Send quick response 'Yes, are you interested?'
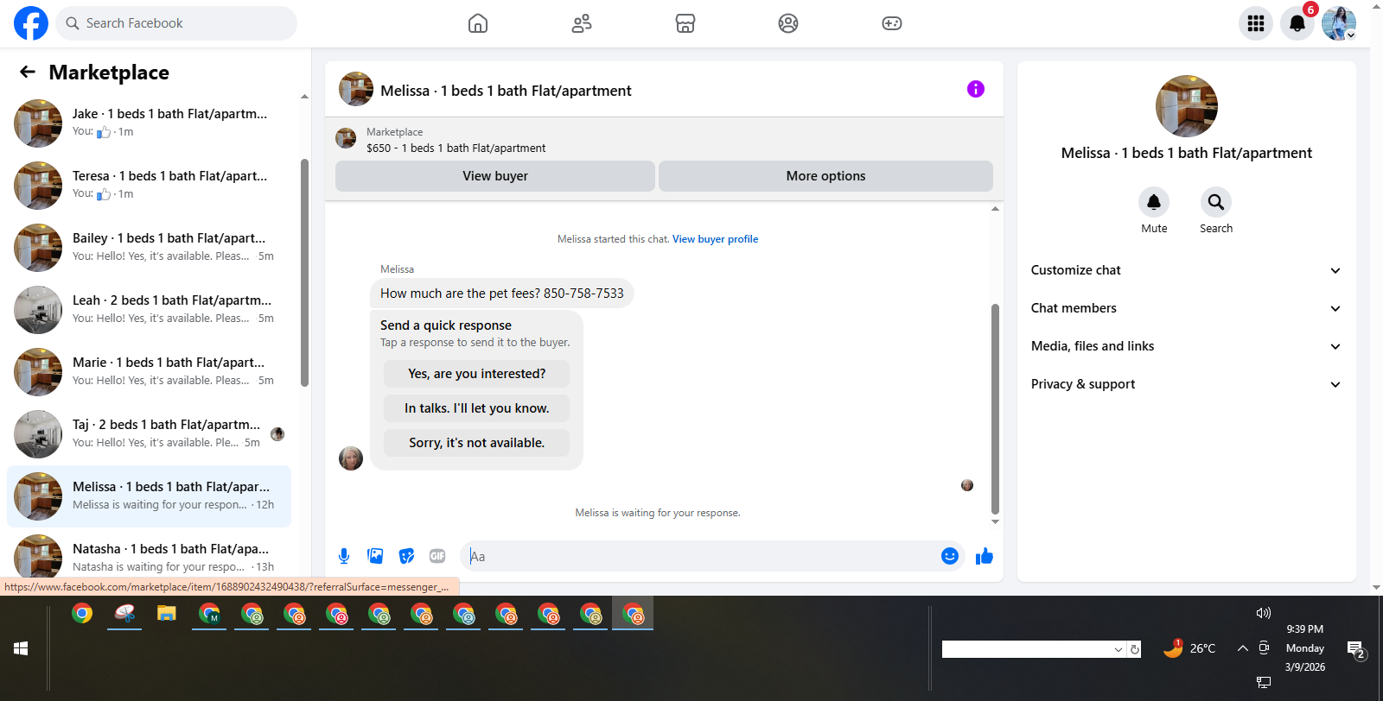 476,374
